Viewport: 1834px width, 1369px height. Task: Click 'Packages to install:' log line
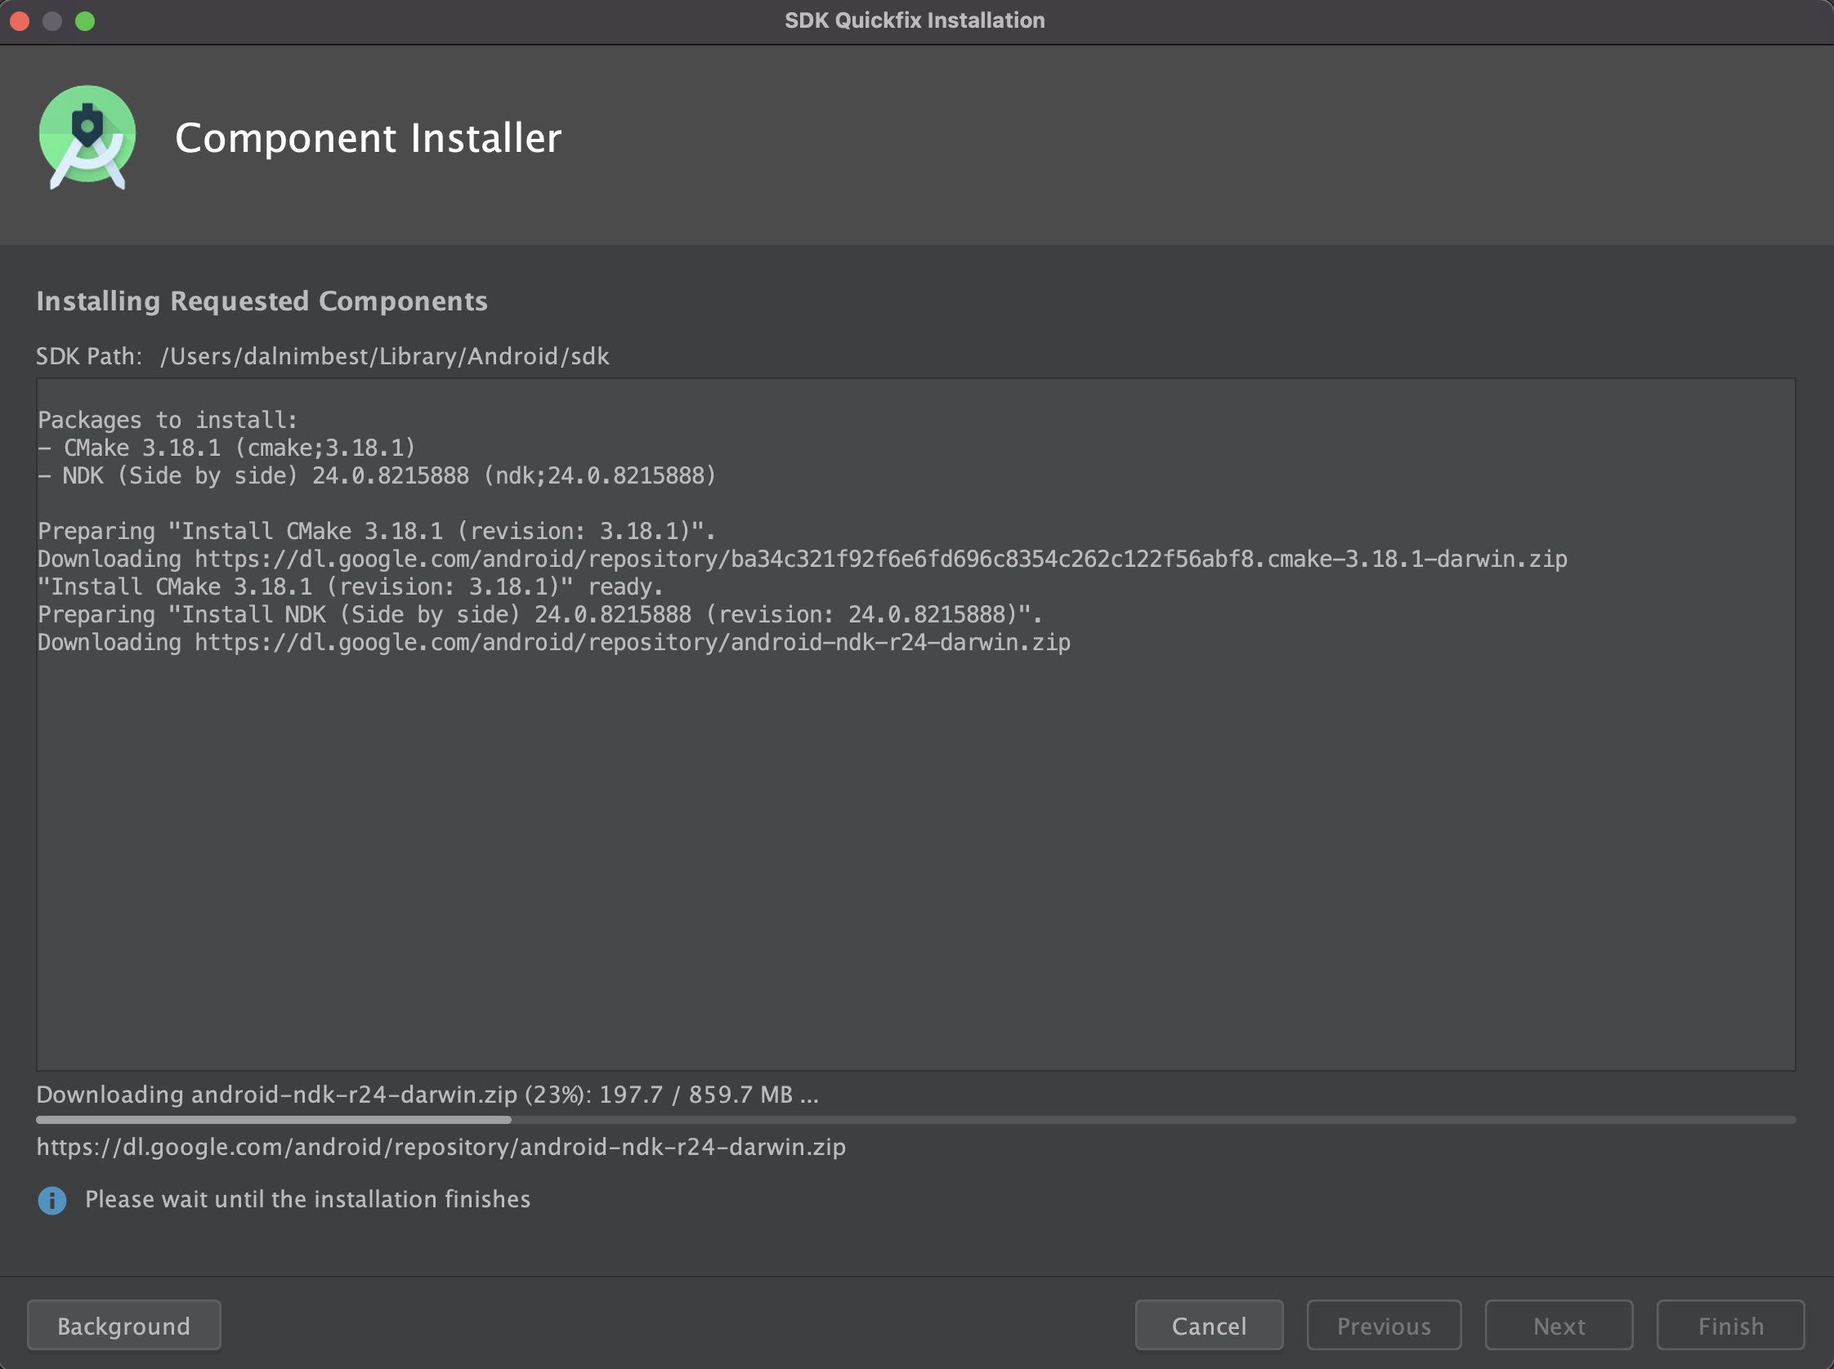[168, 420]
